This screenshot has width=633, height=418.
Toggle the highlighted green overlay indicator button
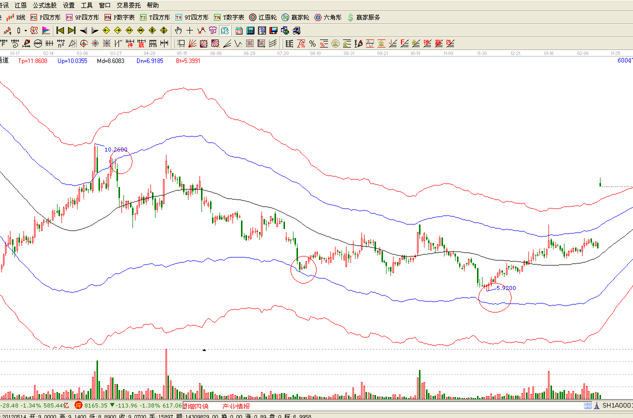tap(225, 30)
